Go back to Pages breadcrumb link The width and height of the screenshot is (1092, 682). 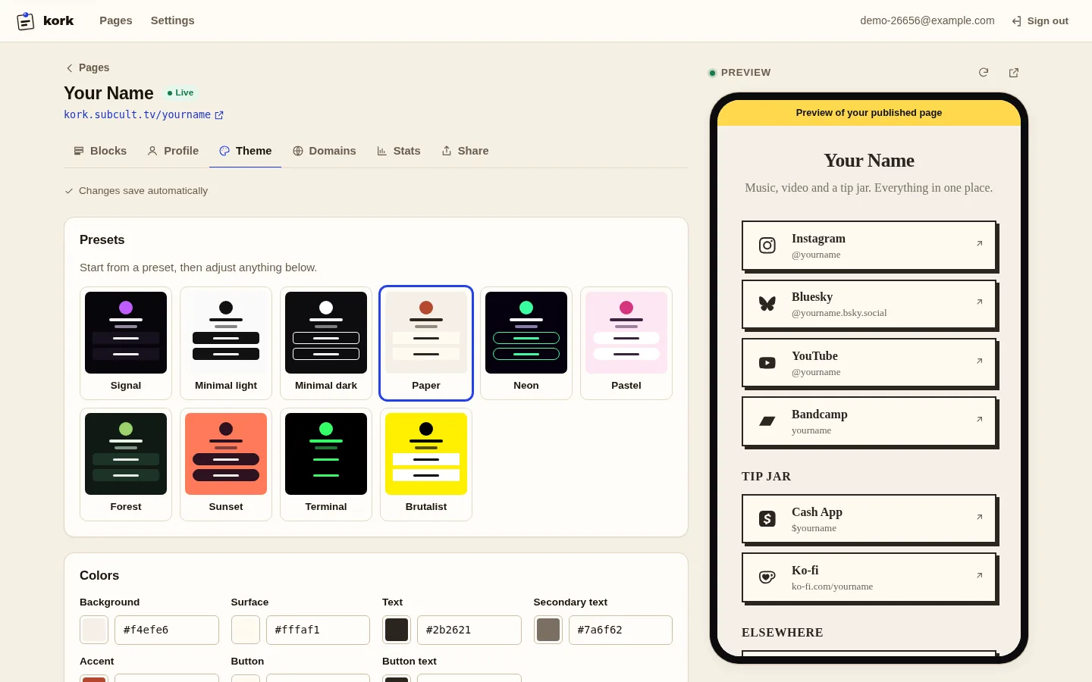pyautogui.click(x=87, y=67)
